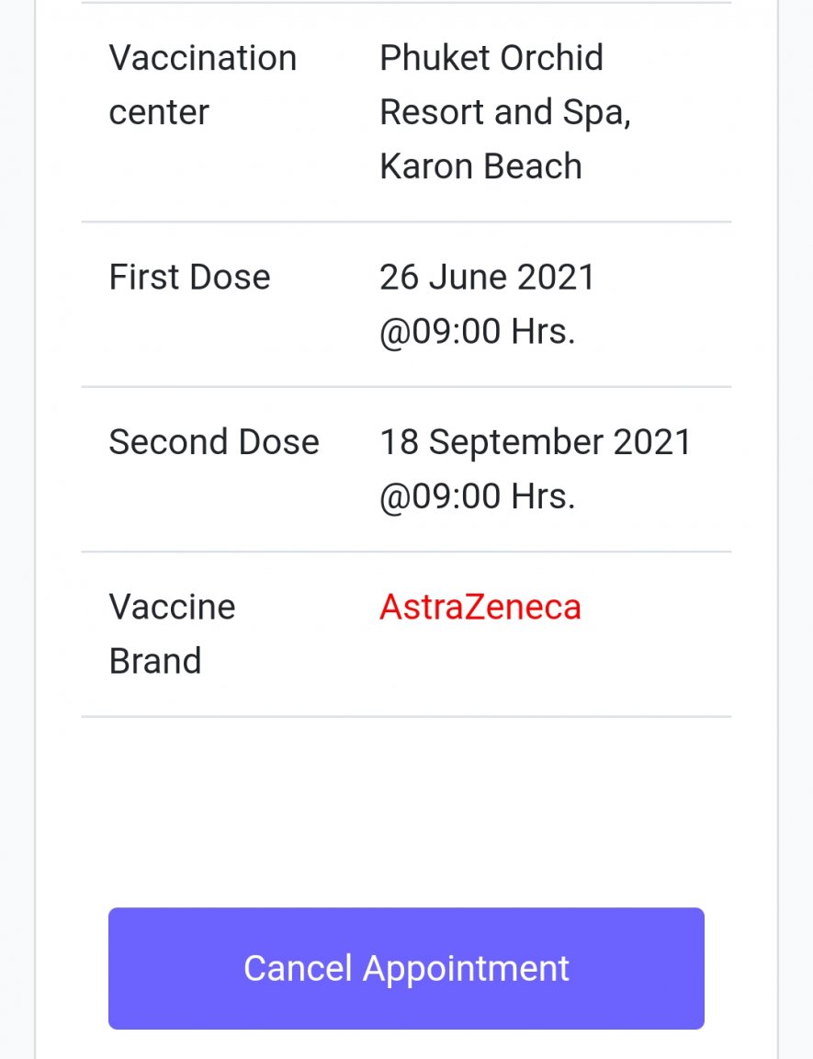Viewport: 813px width, 1059px height.
Task: Click the Karon Beach location text
Action: coord(480,167)
